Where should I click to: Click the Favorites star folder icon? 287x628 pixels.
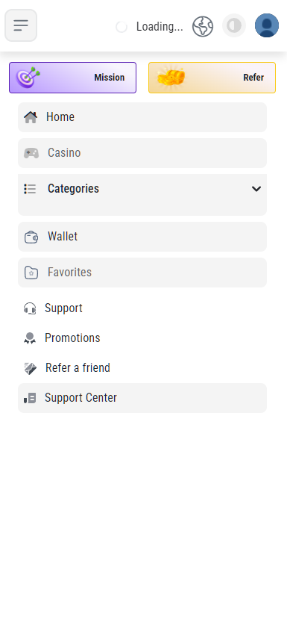click(x=31, y=273)
